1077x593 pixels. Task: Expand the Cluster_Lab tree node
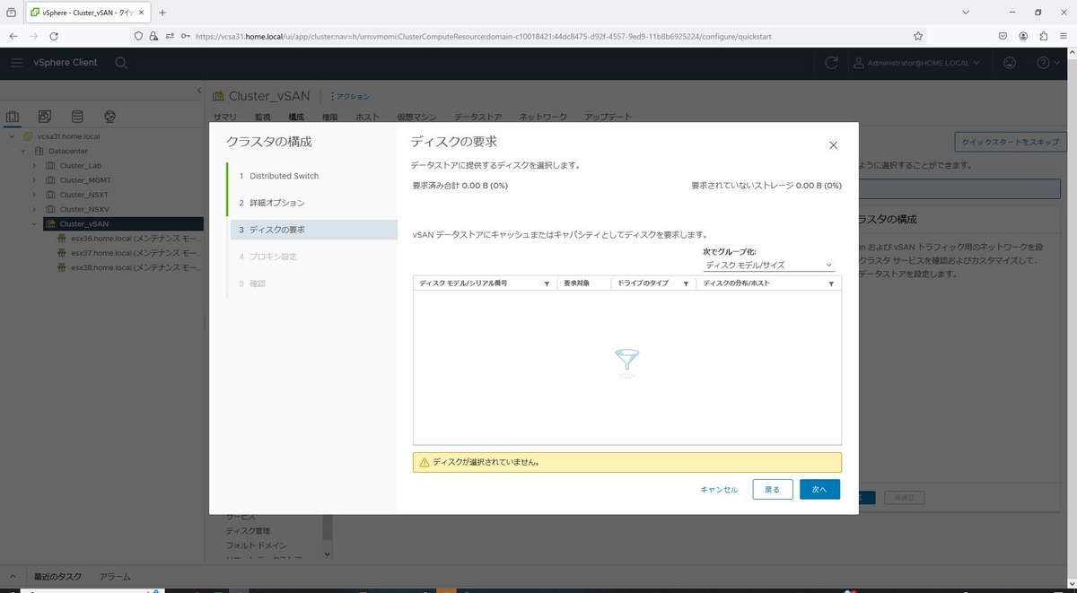(x=35, y=166)
